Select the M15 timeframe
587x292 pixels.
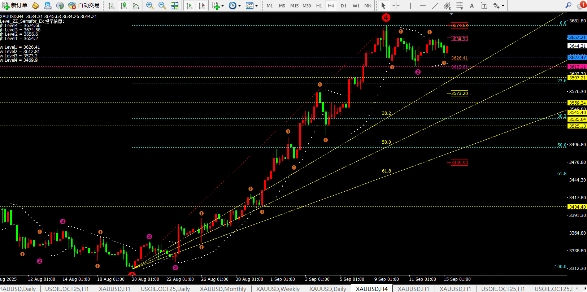[x=294, y=6]
